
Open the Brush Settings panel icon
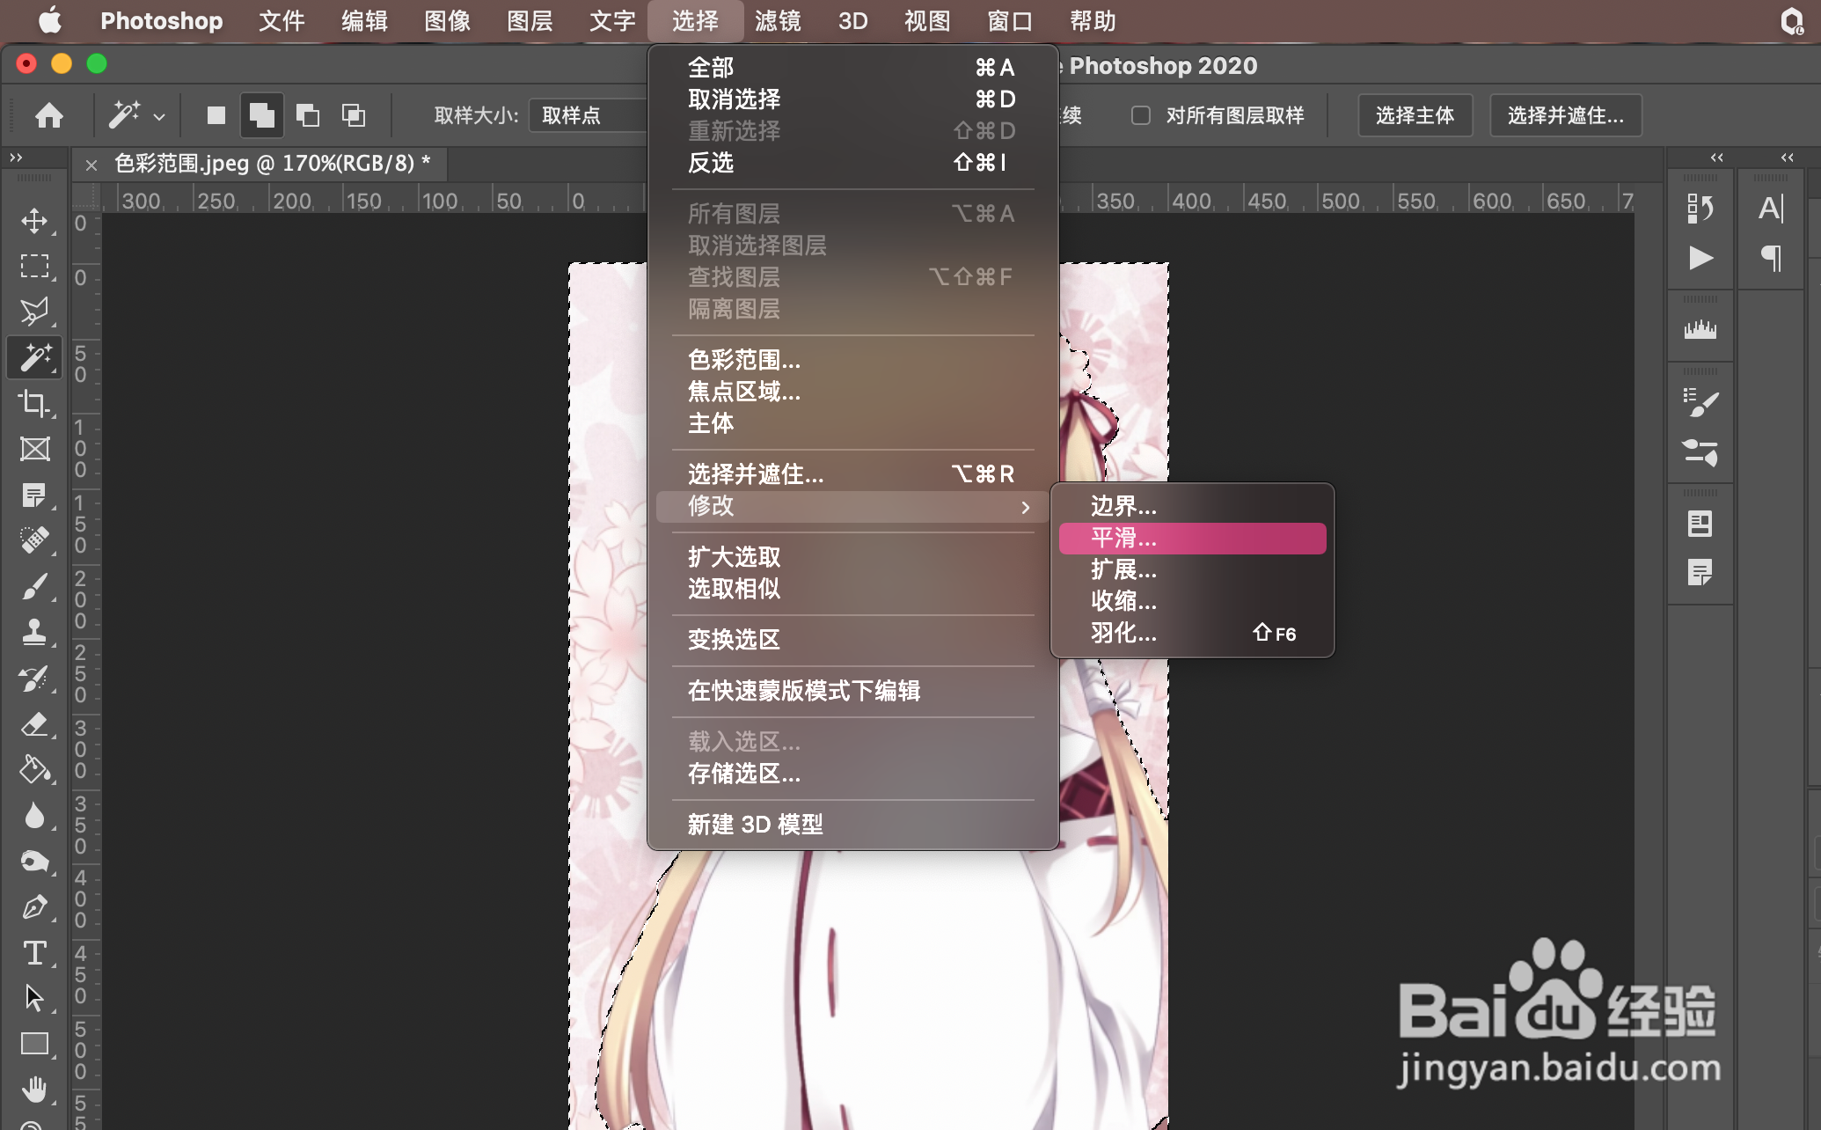point(1700,402)
